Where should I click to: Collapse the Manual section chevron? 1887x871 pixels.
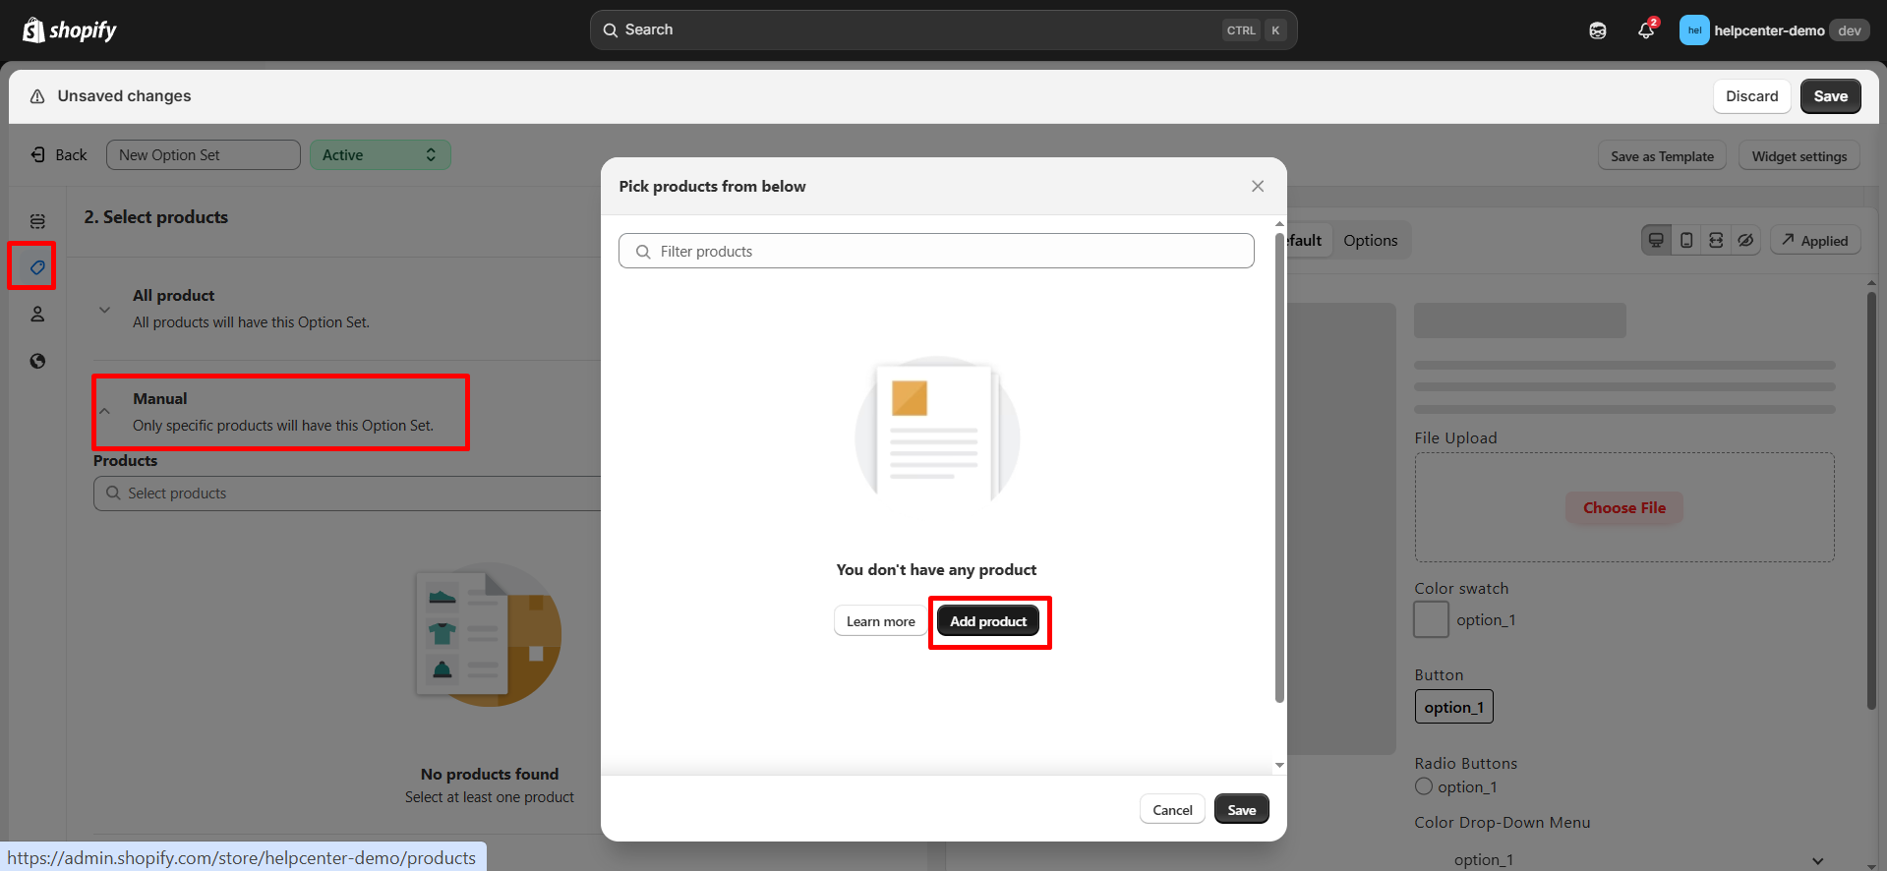click(104, 412)
